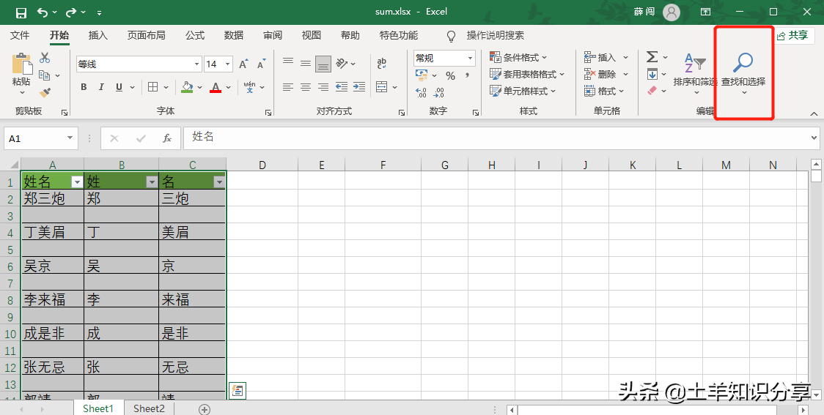Open 条件格式 conditional formatting menu
Viewport: 824px width, 415px height.
518,57
